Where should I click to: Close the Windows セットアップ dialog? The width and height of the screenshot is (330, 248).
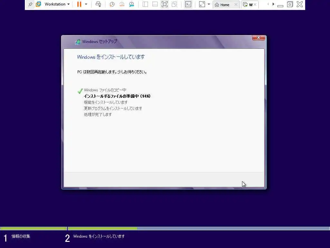[x=258, y=37]
